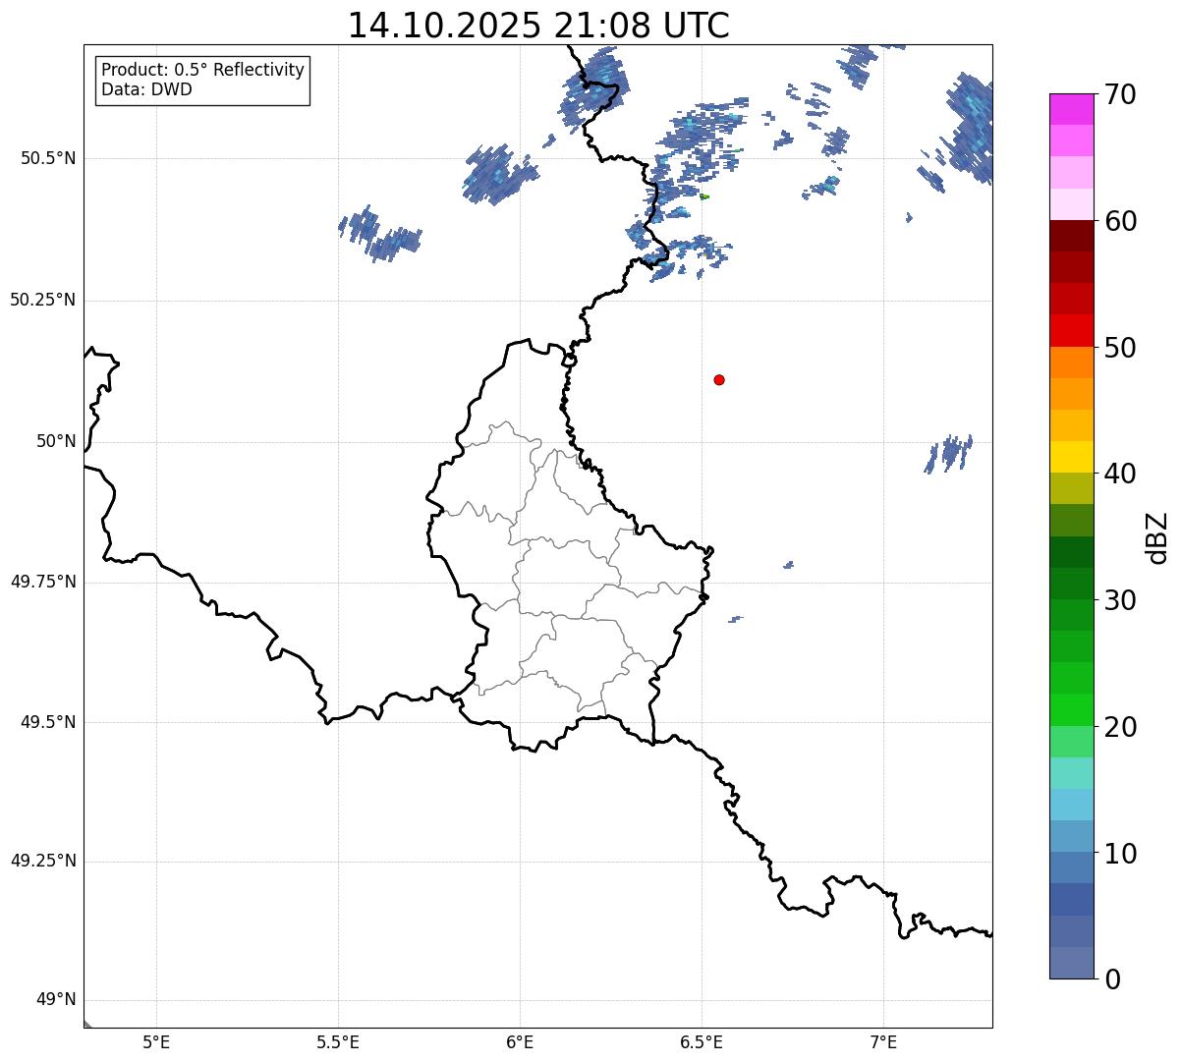Click the colorbar tick label 40
1181x1062 pixels.
1120,475
